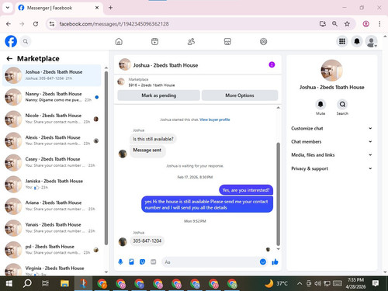Open the Notifications bell in header
This screenshot has width=388, height=291.
click(357, 41)
